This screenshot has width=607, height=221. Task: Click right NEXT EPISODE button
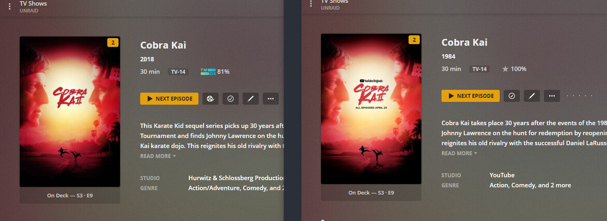470,96
